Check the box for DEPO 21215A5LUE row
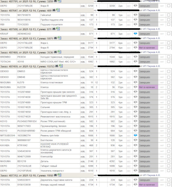 (169, 166)
